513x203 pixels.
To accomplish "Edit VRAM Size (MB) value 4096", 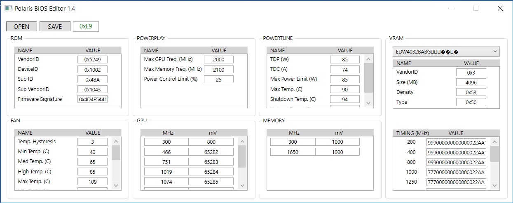I will (471, 82).
